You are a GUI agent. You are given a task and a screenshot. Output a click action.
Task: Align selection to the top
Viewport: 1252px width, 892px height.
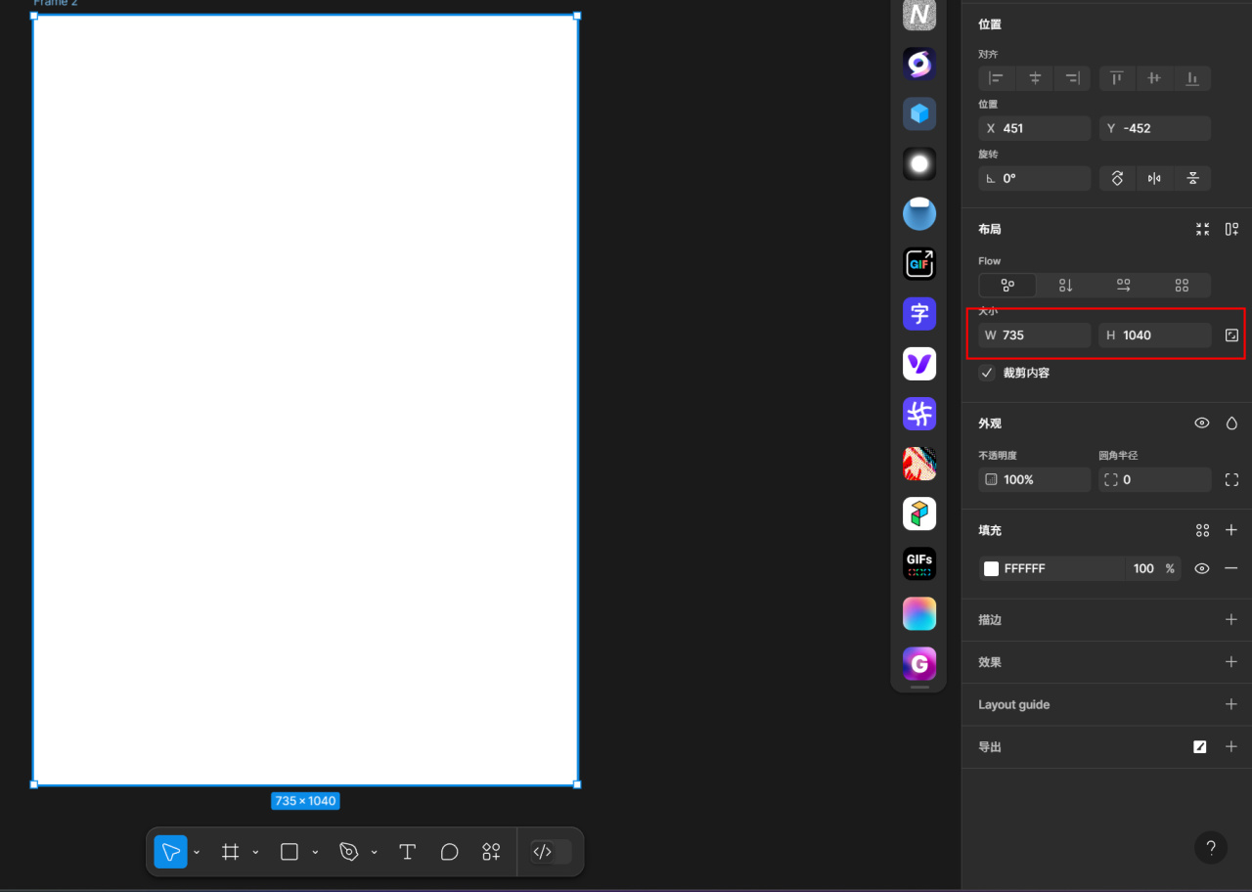[x=1117, y=78]
